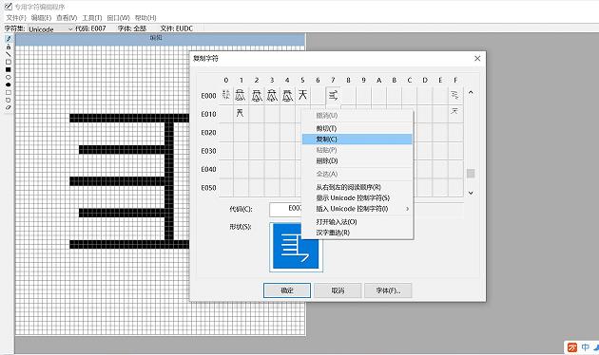
Task: Open the 工具(T) menu
Action: (92, 18)
